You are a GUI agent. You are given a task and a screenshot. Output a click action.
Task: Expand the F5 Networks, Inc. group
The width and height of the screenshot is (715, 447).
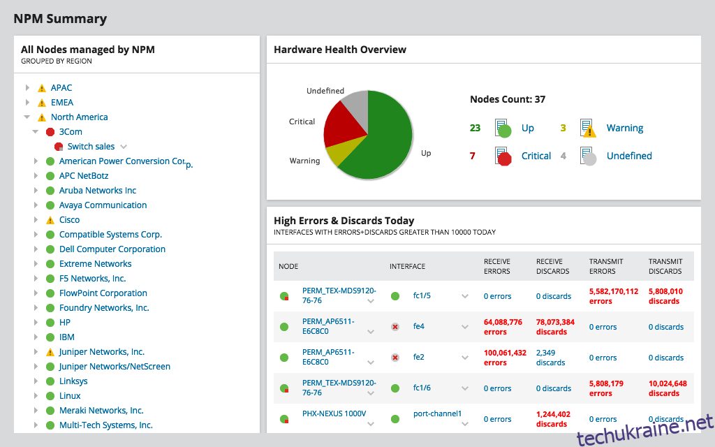point(36,279)
